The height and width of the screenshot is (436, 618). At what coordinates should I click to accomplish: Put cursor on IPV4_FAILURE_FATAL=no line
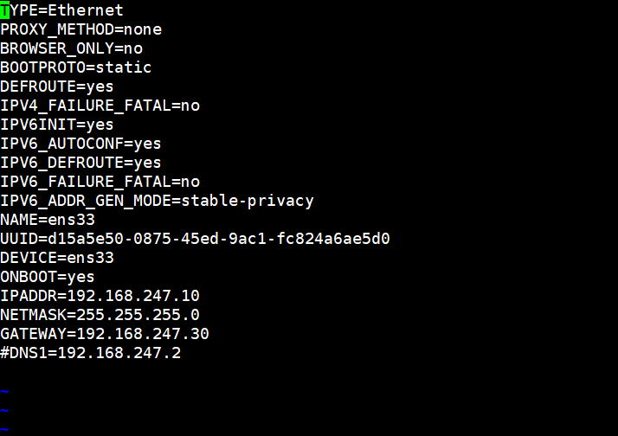pyautogui.click(x=100, y=106)
